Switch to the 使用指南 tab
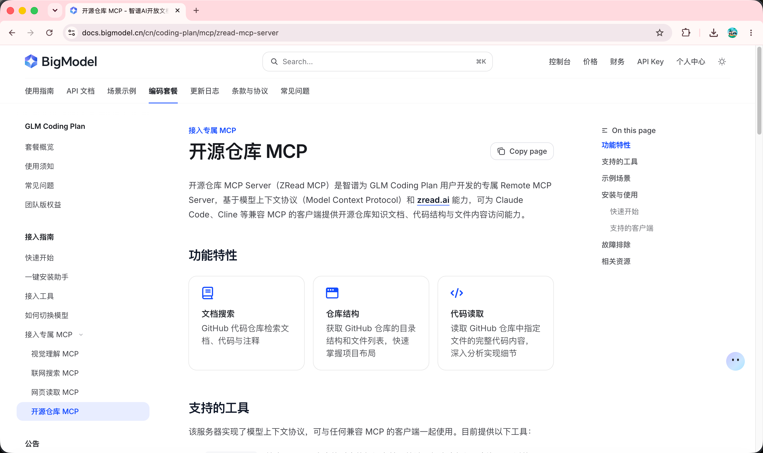Screen dimensions: 763x453 click(x=39, y=91)
